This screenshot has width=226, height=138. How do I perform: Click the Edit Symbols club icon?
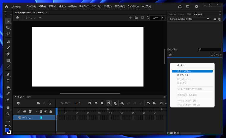pos(18,18)
